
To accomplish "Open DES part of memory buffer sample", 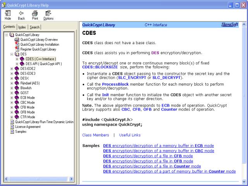I will coord(169,171).
